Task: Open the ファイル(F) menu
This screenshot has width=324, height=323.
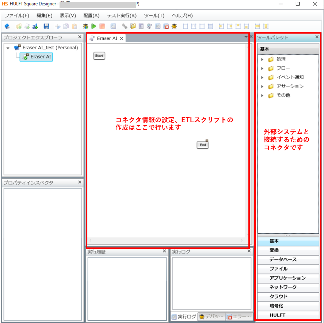Action: (x=17, y=16)
